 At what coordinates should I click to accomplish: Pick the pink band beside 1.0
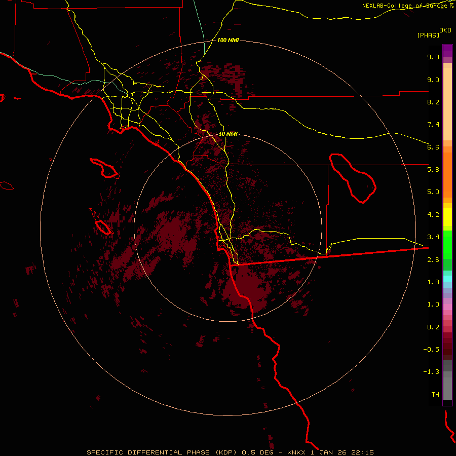click(447, 307)
